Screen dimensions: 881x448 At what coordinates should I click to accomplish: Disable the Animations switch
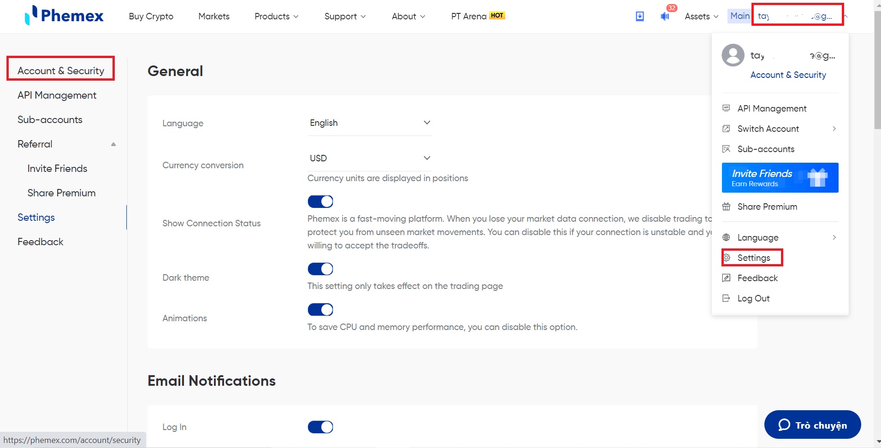coord(320,310)
